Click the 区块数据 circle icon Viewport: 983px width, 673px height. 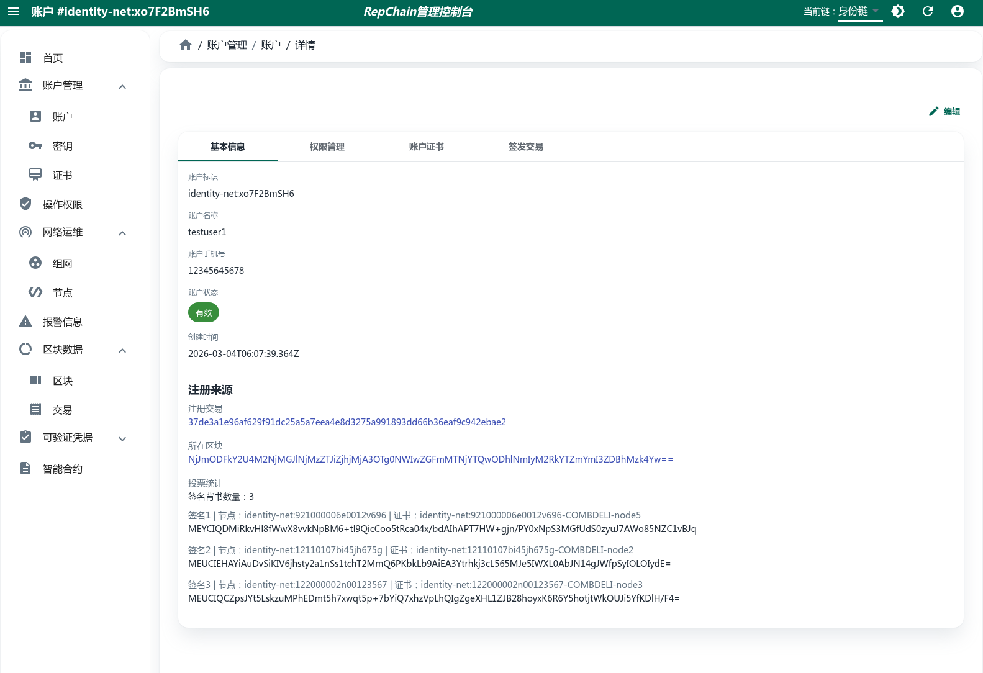coord(25,349)
